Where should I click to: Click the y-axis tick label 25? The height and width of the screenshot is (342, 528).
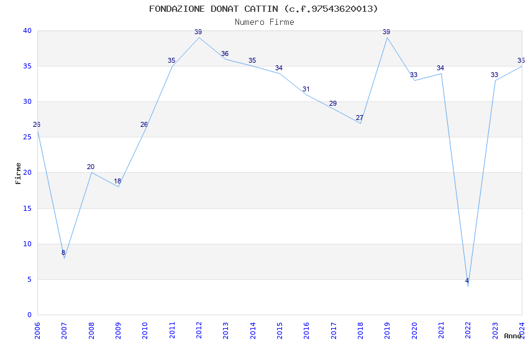pyautogui.click(x=27, y=137)
